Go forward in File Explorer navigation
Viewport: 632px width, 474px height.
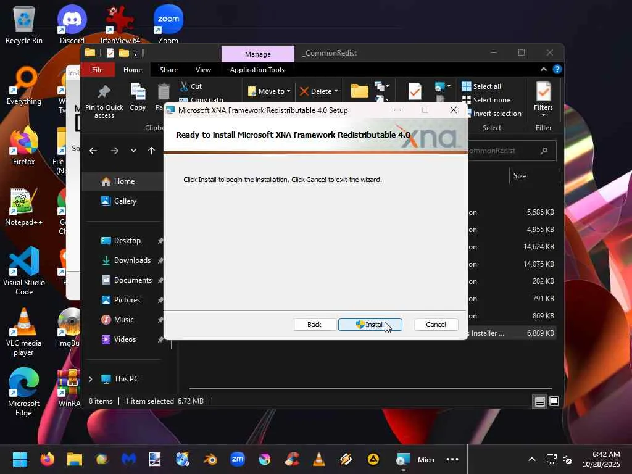tap(114, 151)
